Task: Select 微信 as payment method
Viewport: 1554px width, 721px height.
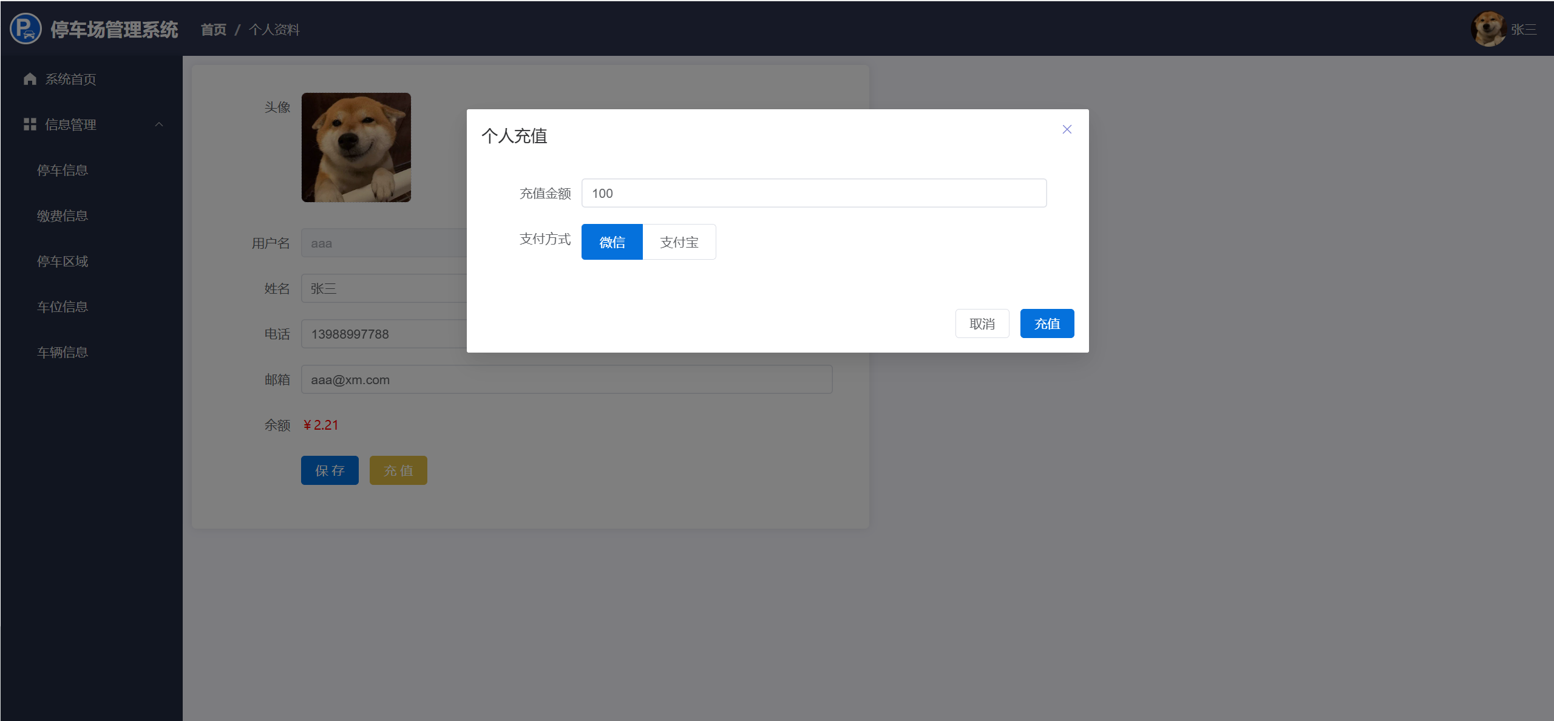Action: pyautogui.click(x=612, y=242)
